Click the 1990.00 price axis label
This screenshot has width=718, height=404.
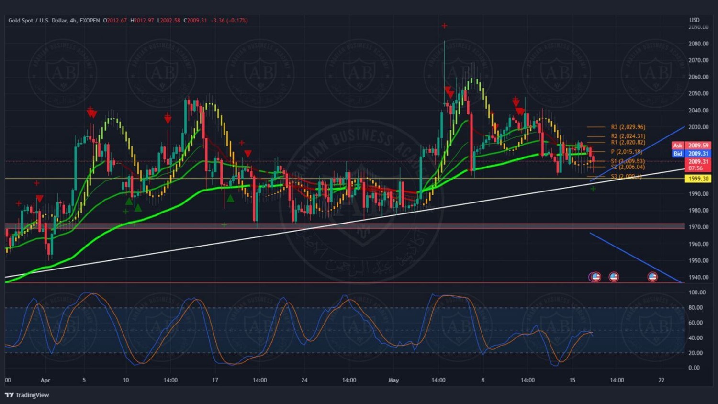(698, 194)
